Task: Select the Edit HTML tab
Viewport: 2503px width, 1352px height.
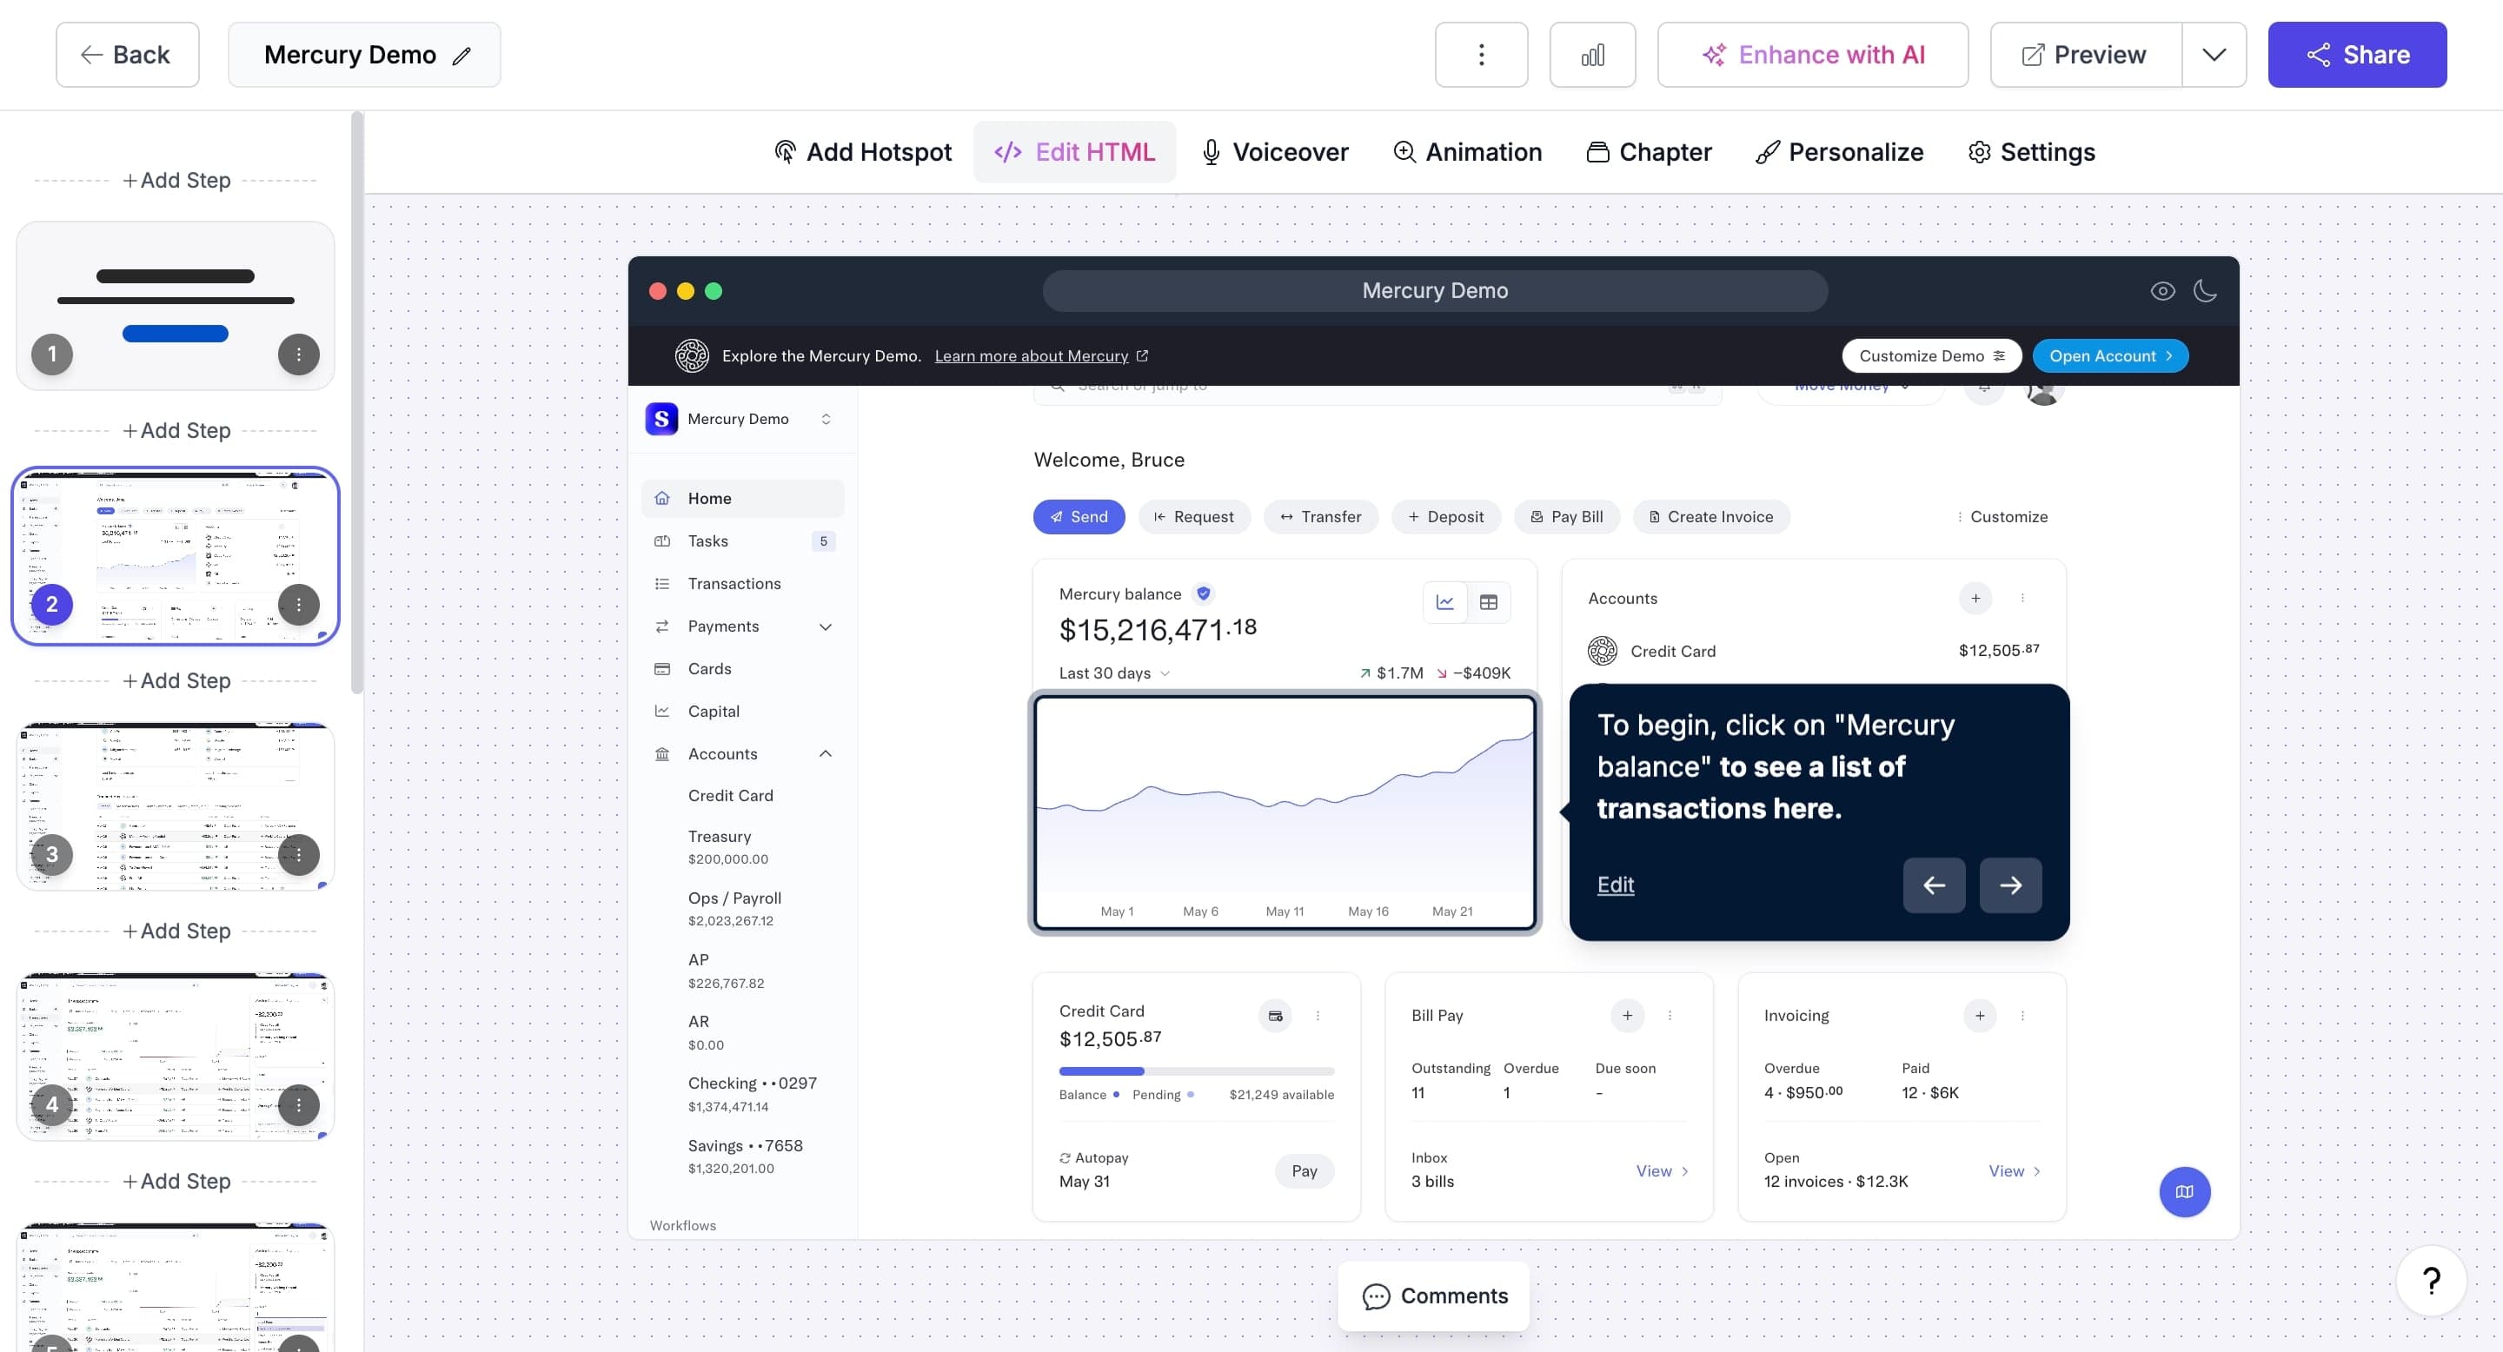Action: 1075,152
